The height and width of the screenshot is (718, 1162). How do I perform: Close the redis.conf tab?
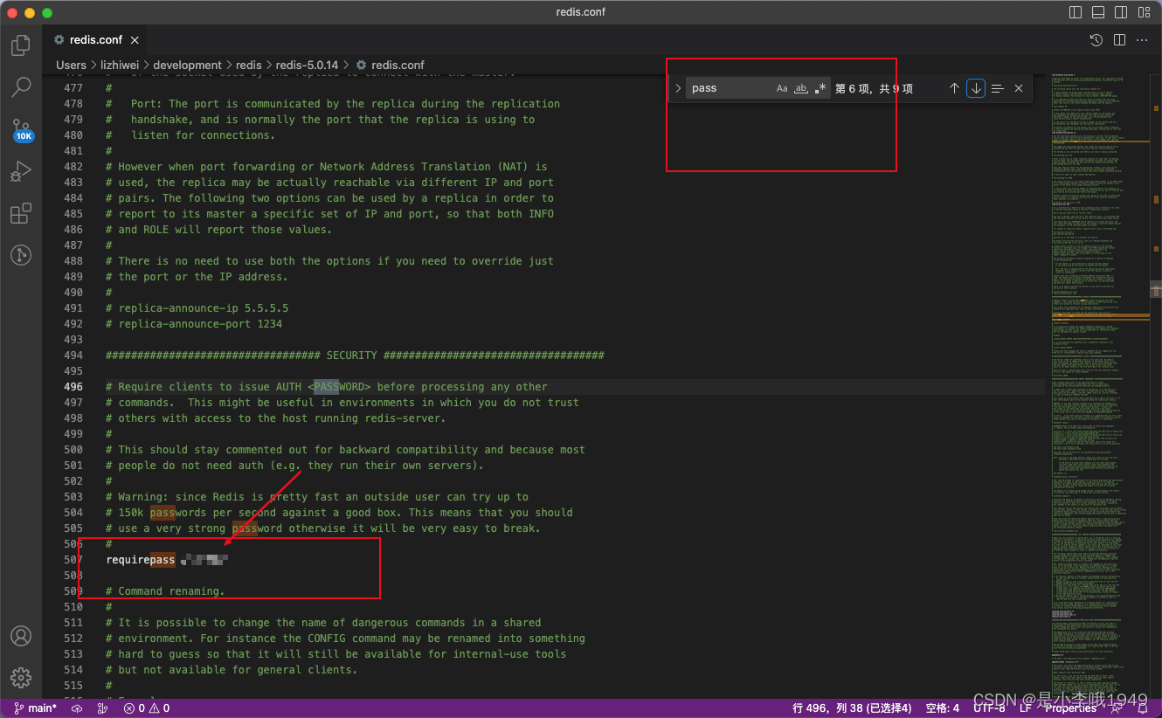coord(135,40)
